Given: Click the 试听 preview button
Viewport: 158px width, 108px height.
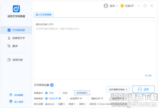Looking at the screenshot, I should click(x=143, y=89).
